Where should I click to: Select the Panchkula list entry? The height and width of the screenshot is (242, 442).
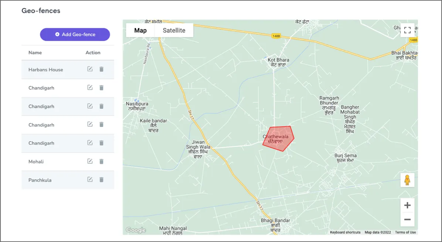tap(40, 180)
